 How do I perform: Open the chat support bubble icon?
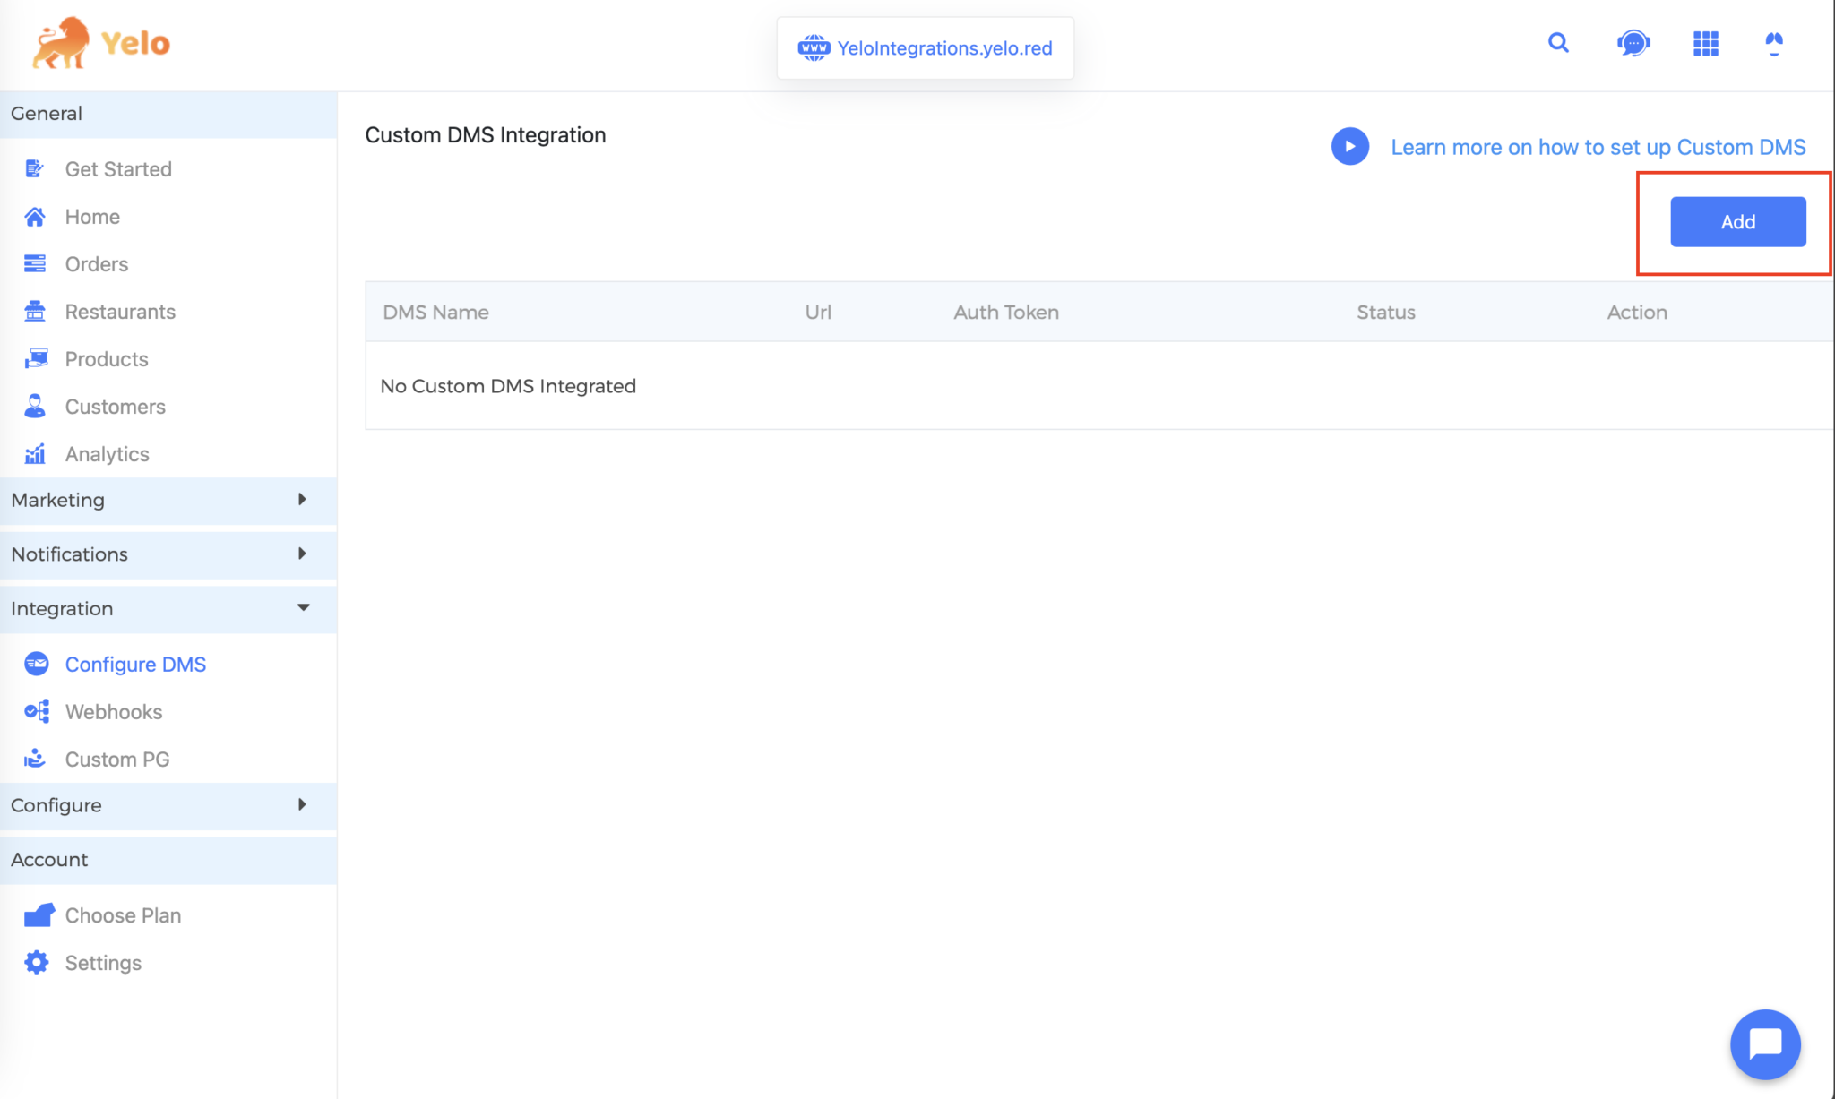1633,43
